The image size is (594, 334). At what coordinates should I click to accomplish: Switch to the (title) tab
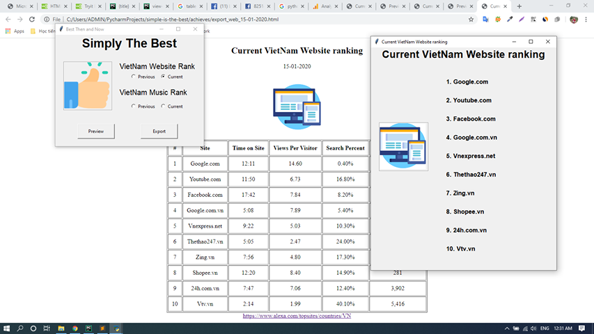point(122,6)
